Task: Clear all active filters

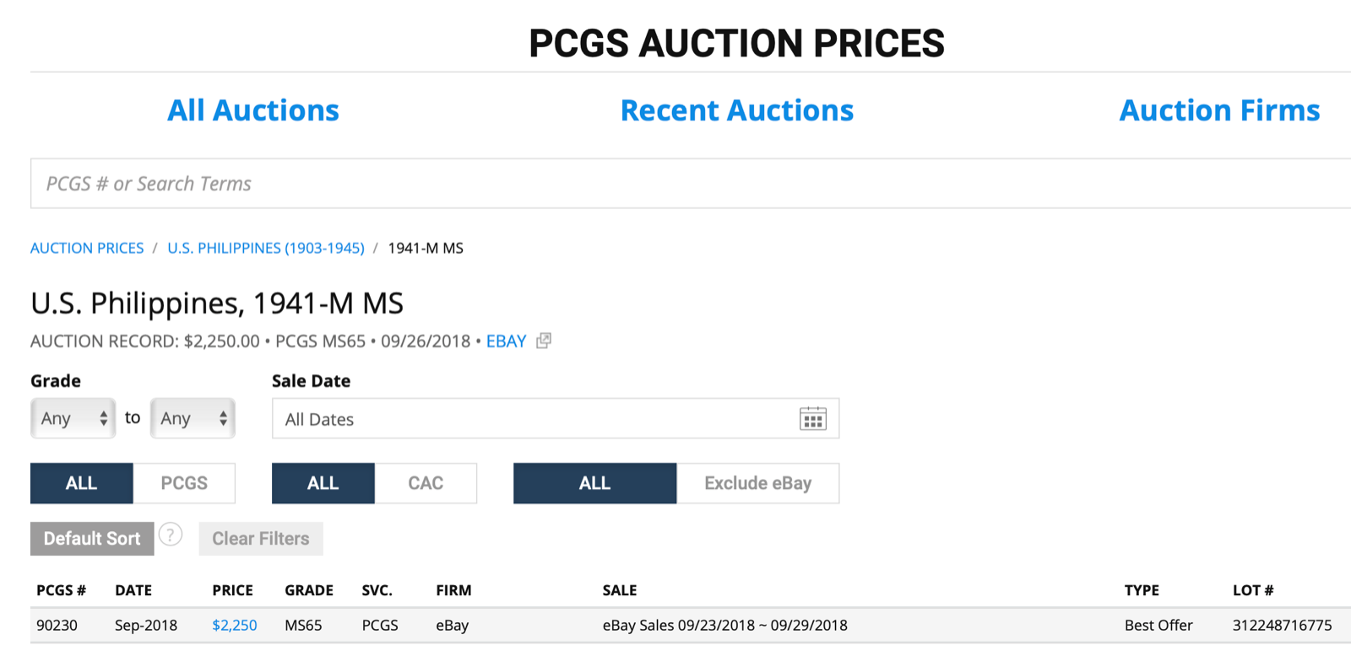Action: point(260,538)
